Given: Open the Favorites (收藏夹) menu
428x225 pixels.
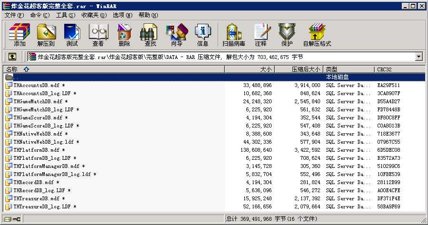Looking at the screenshot, I should tap(94, 15).
